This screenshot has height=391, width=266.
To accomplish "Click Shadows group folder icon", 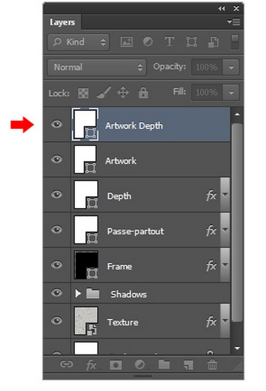I will (x=93, y=294).
